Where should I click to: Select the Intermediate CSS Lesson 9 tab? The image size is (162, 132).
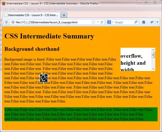pos(32,15)
